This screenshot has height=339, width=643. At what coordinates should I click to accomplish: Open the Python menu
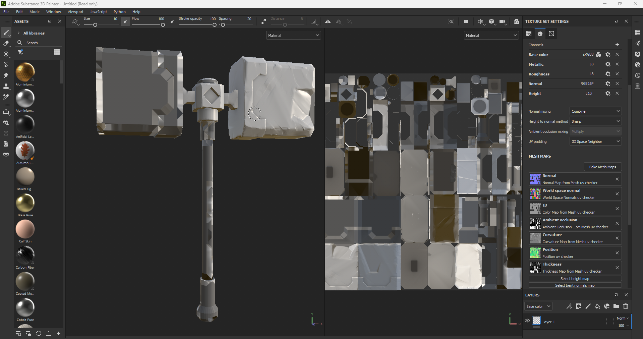pyautogui.click(x=119, y=11)
